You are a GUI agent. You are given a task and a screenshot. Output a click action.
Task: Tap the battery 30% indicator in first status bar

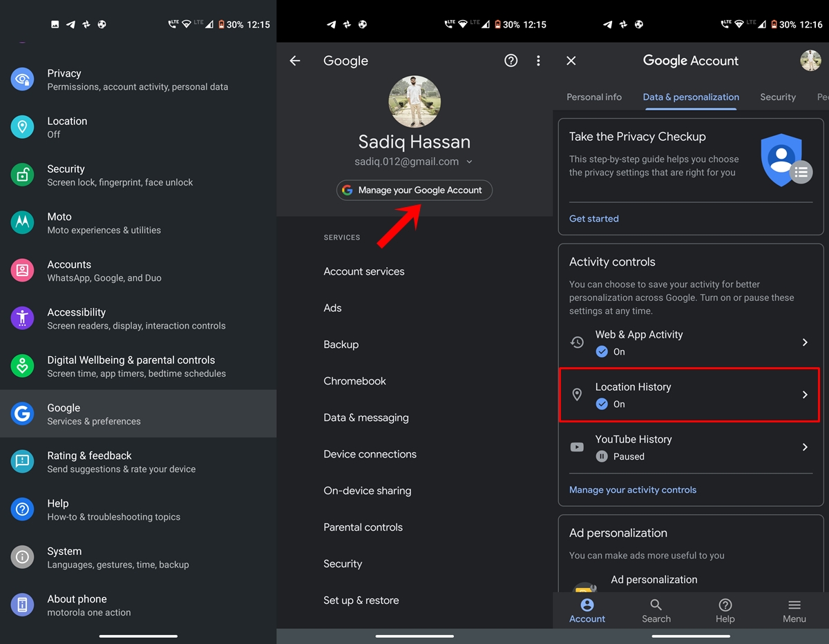(x=231, y=24)
